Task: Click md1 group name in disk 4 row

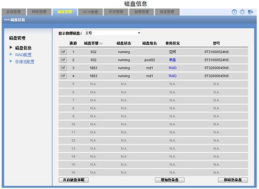Action: click(x=150, y=76)
